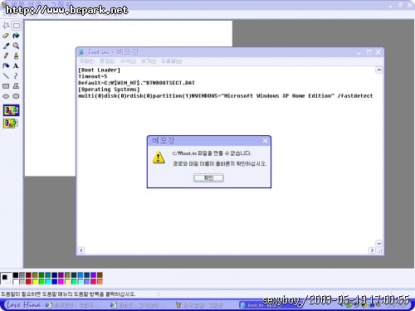Screen dimensions: 415x311
Task: Pick the lime green color swatch
Action: pyautogui.click(x=41, y=282)
